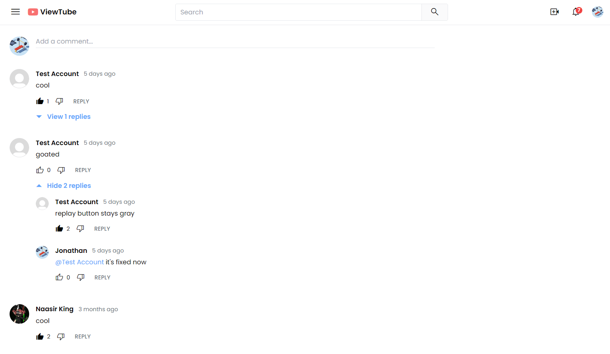
Task: Like the 'goated' comment
Action: point(40,170)
